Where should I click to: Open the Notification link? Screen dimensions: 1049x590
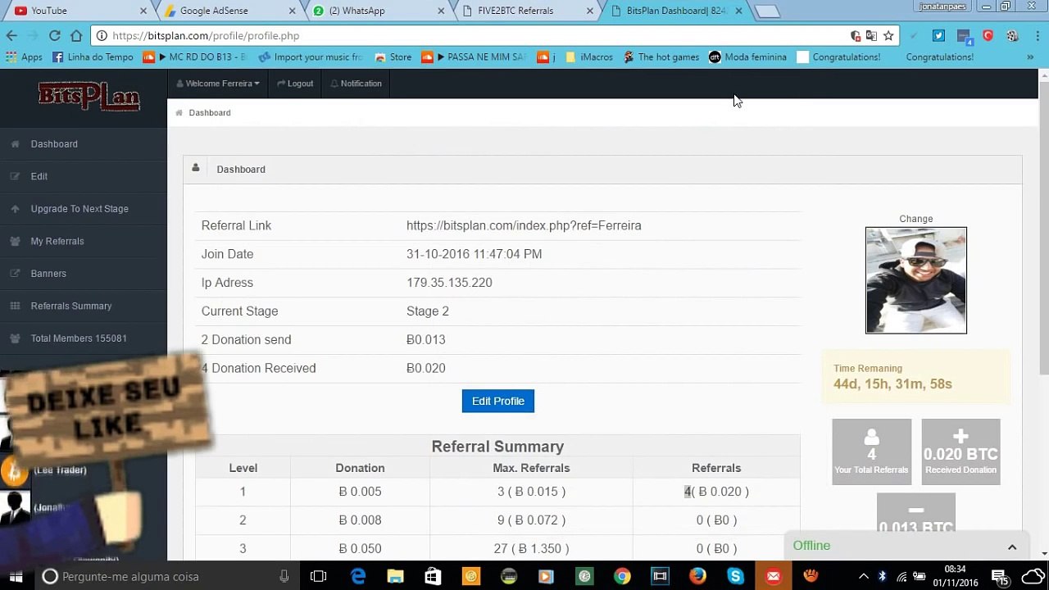click(x=356, y=84)
